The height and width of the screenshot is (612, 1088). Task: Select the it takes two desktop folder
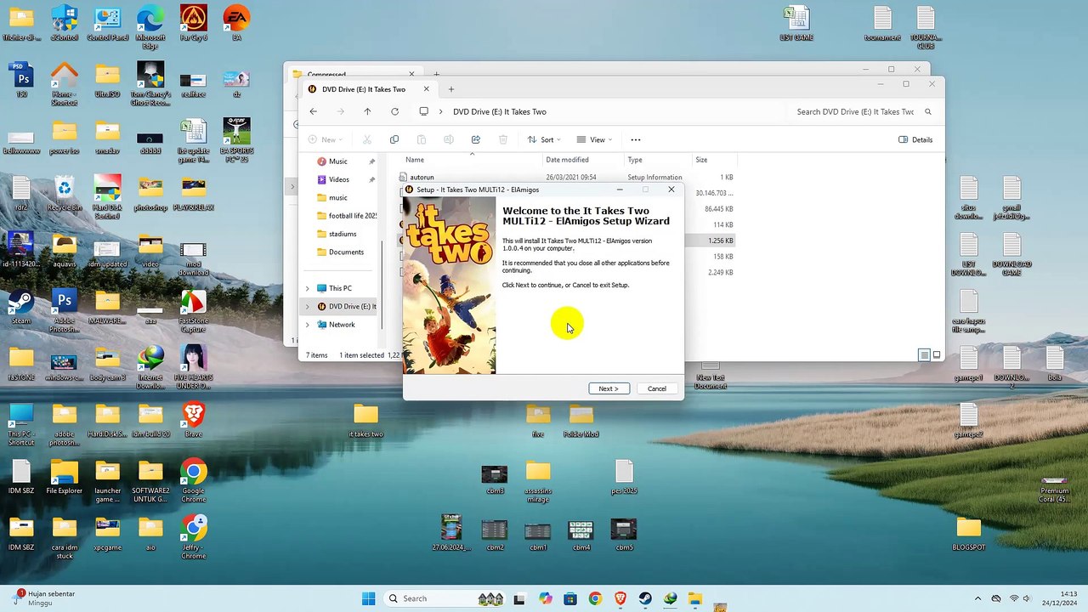point(365,421)
